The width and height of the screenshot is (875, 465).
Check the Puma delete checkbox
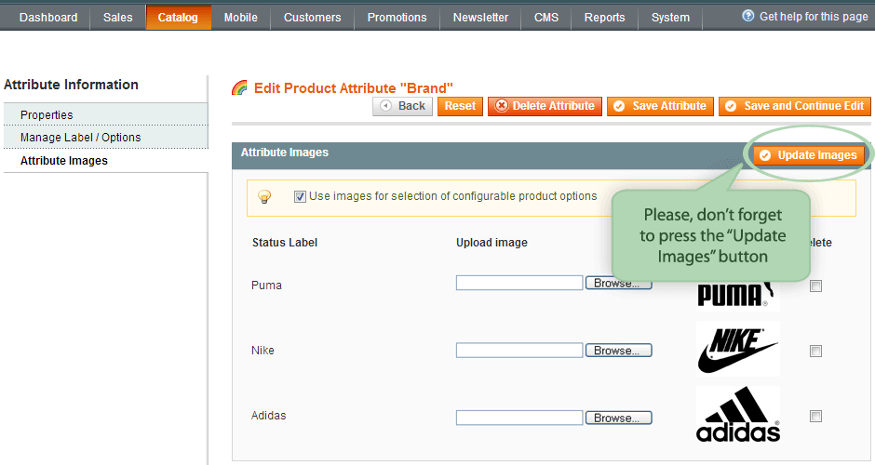816,286
